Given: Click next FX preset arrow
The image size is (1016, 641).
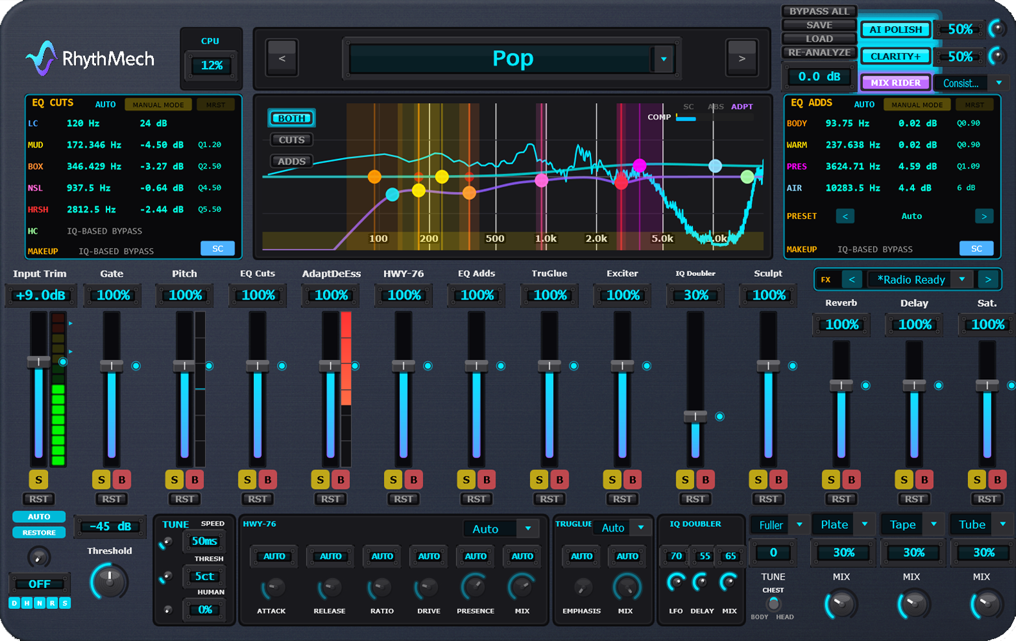Looking at the screenshot, I should pos(988,279).
